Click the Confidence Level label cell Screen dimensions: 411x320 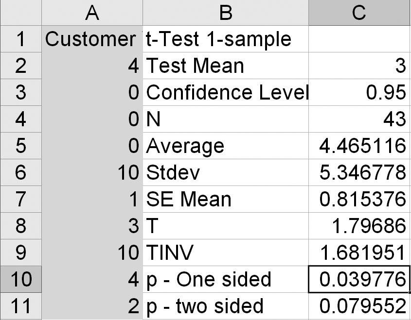pyautogui.click(x=225, y=92)
